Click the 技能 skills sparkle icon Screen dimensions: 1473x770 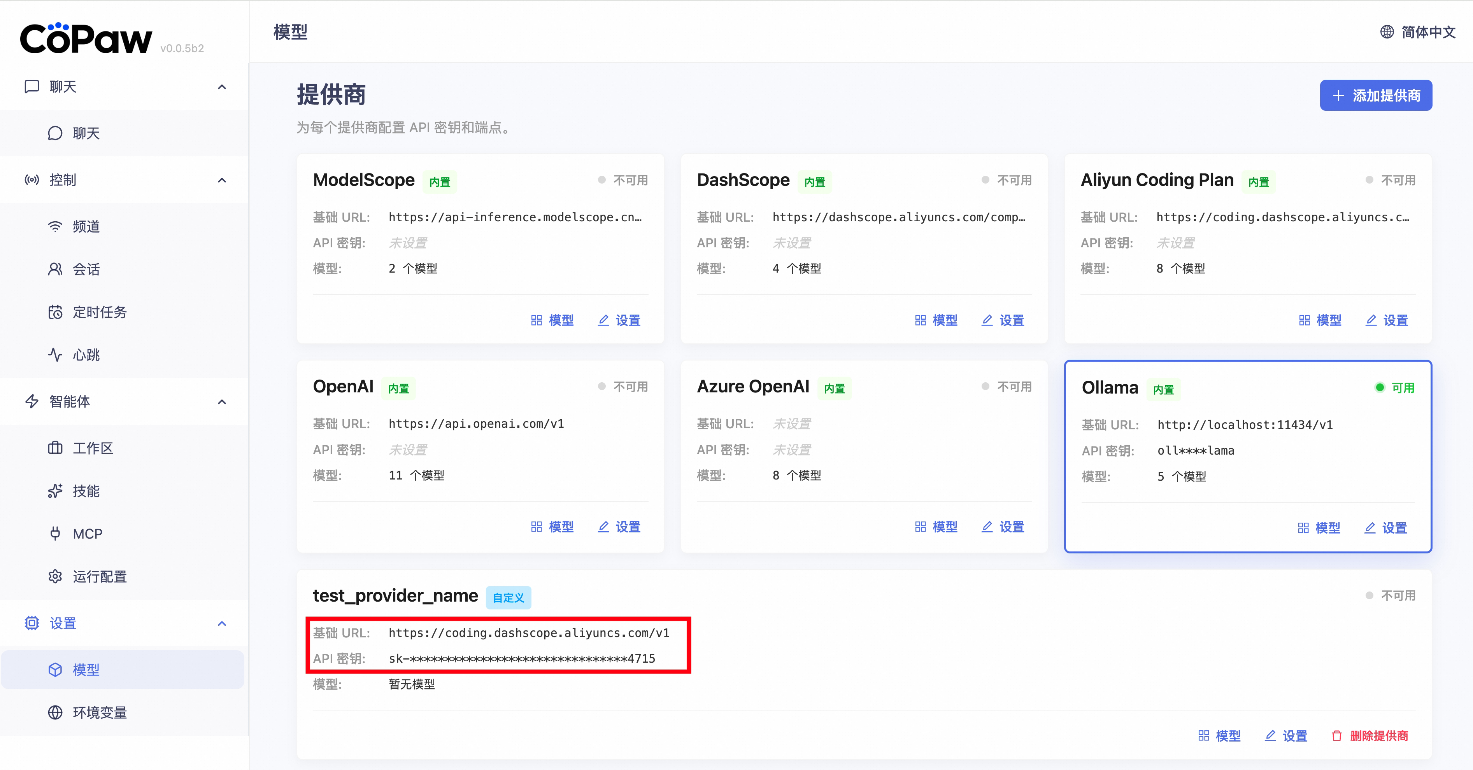click(x=56, y=491)
